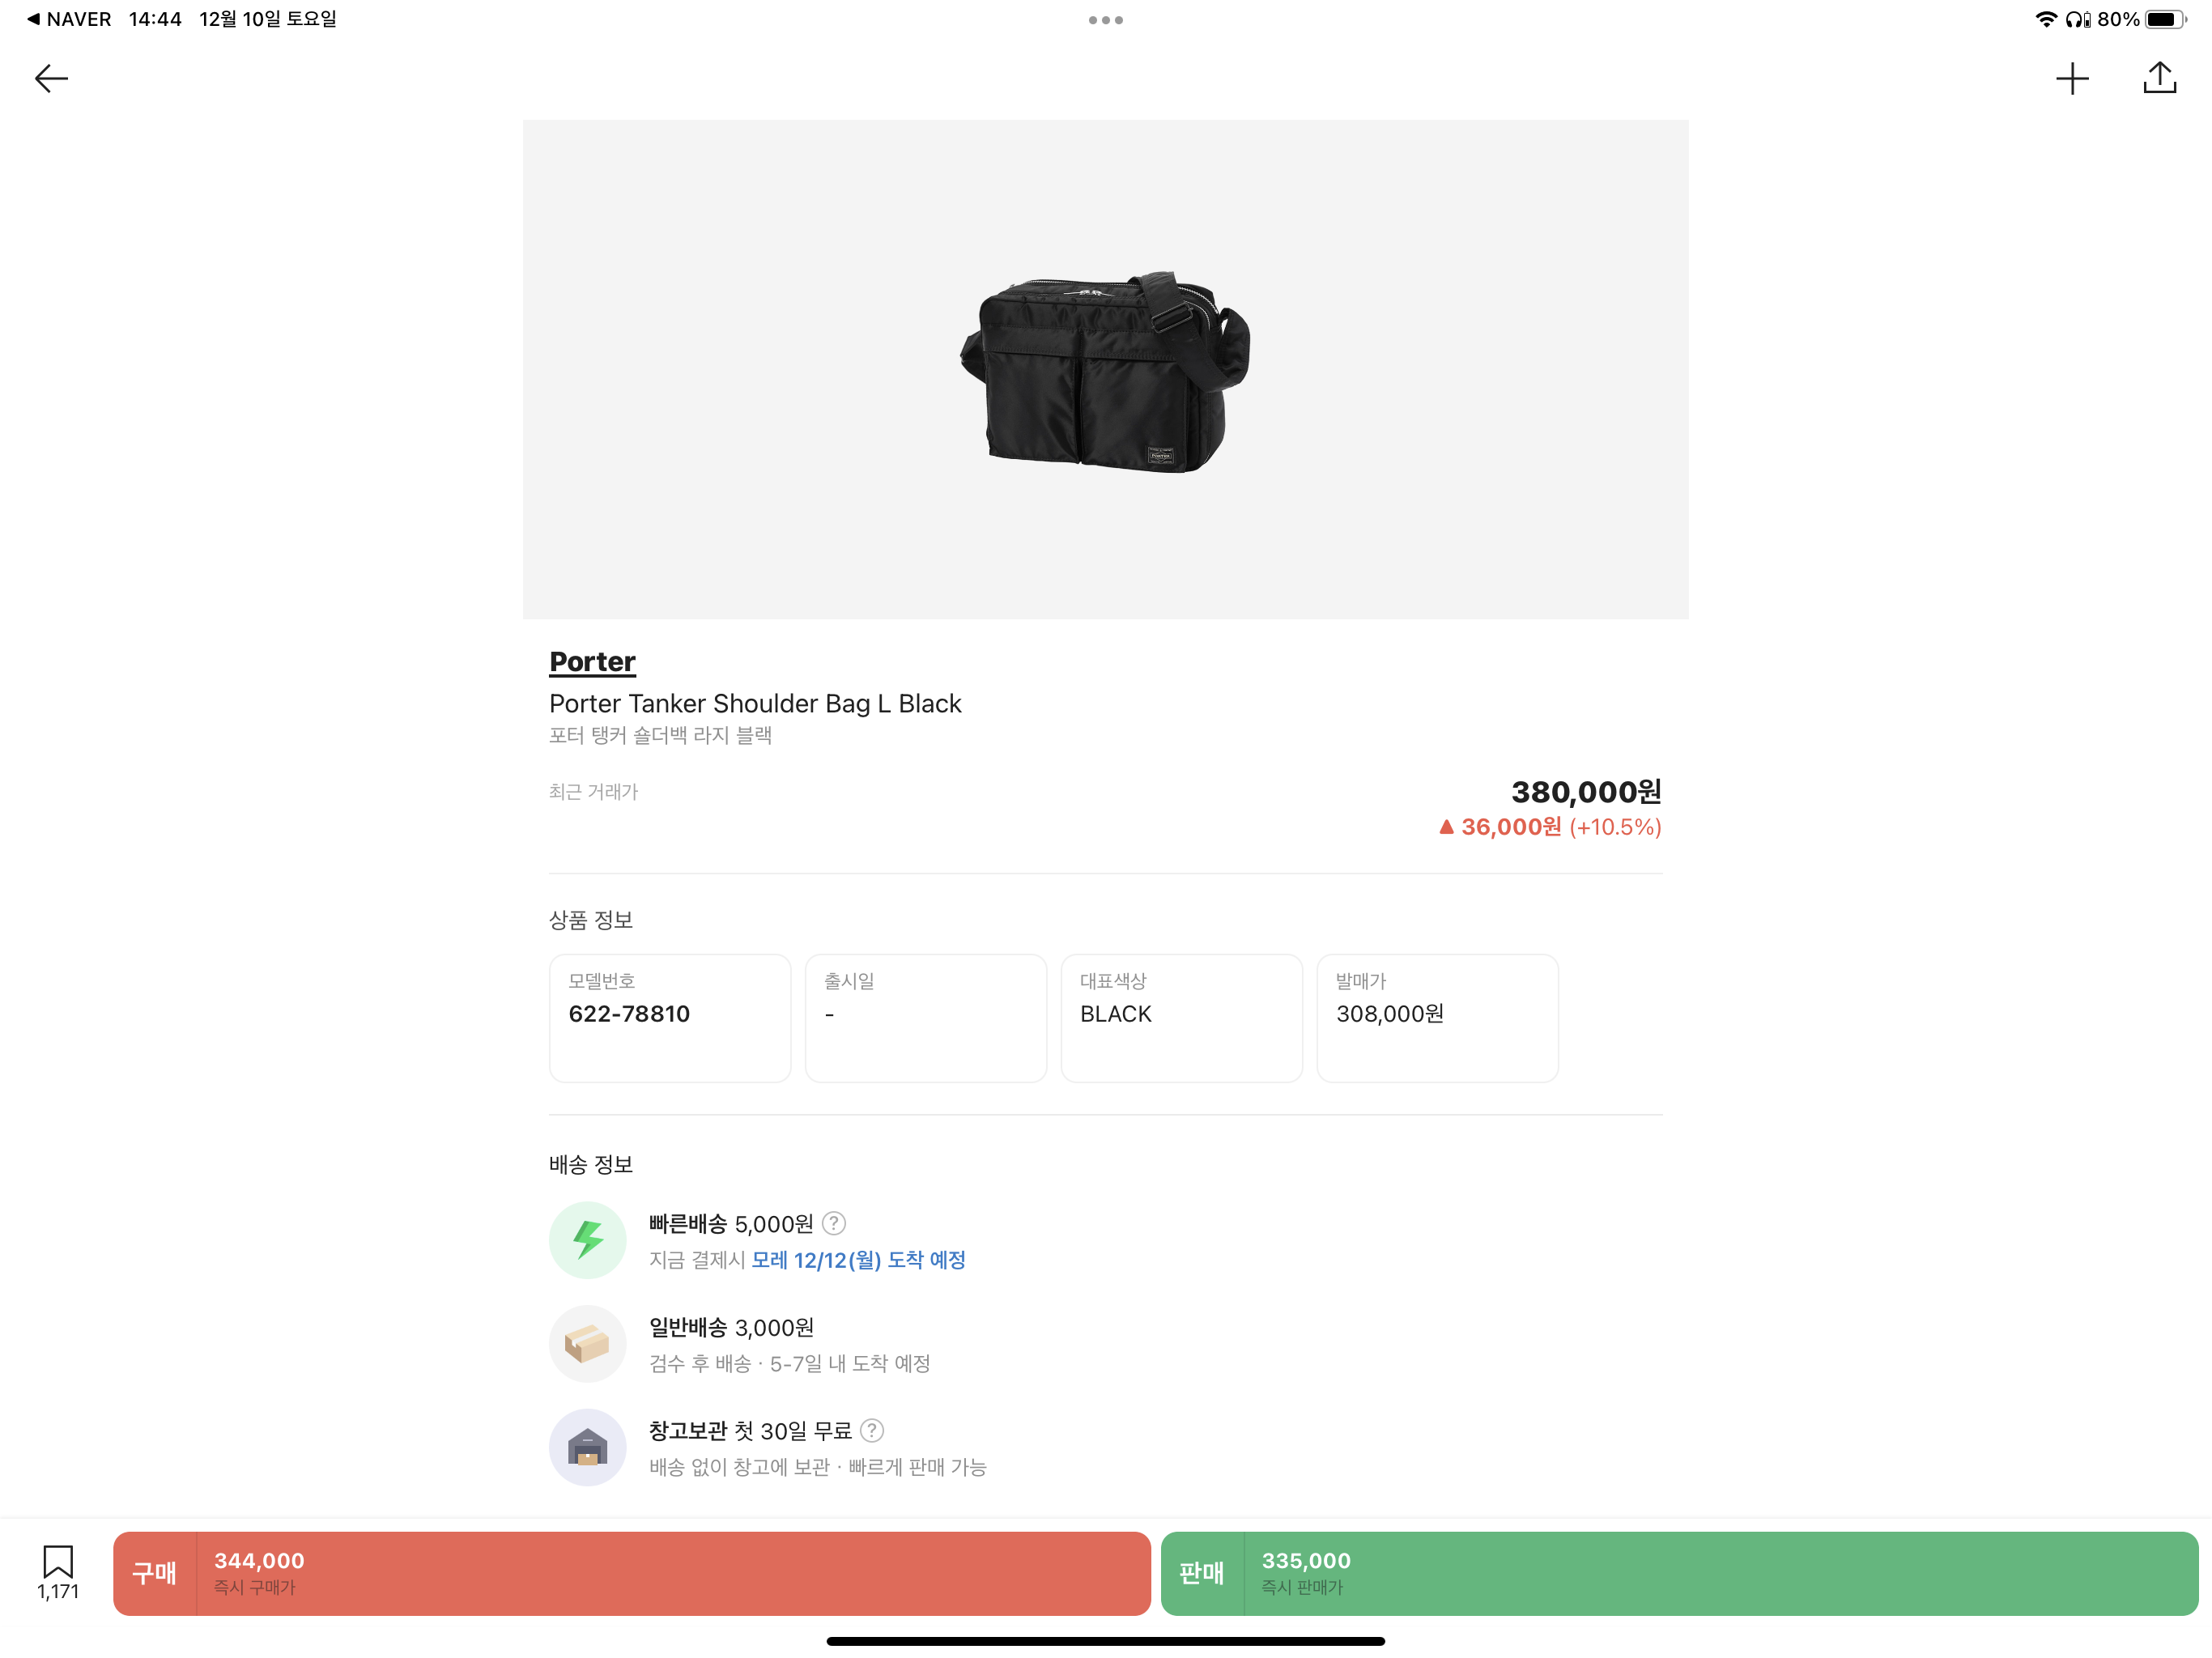This screenshot has width=2212, height=1658.
Task: Tap the 모델번호 622-78810 card
Action: click(670, 1017)
